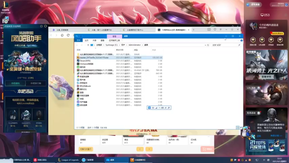Focus the Explorer search box
This screenshot has width=289, height=163.
click(x=226, y=45)
